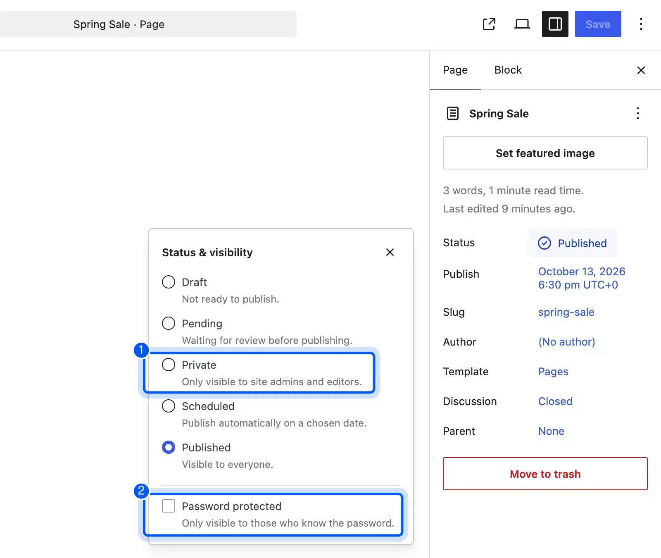Close the settings sidebar
Image resolution: width=661 pixels, height=558 pixels.
[x=641, y=70]
